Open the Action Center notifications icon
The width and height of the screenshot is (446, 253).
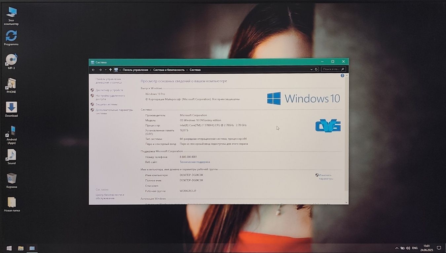(439, 248)
